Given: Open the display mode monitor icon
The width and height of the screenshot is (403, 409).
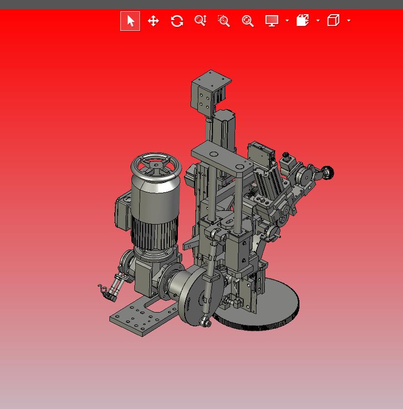Looking at the screenshot, I should 272,21.
